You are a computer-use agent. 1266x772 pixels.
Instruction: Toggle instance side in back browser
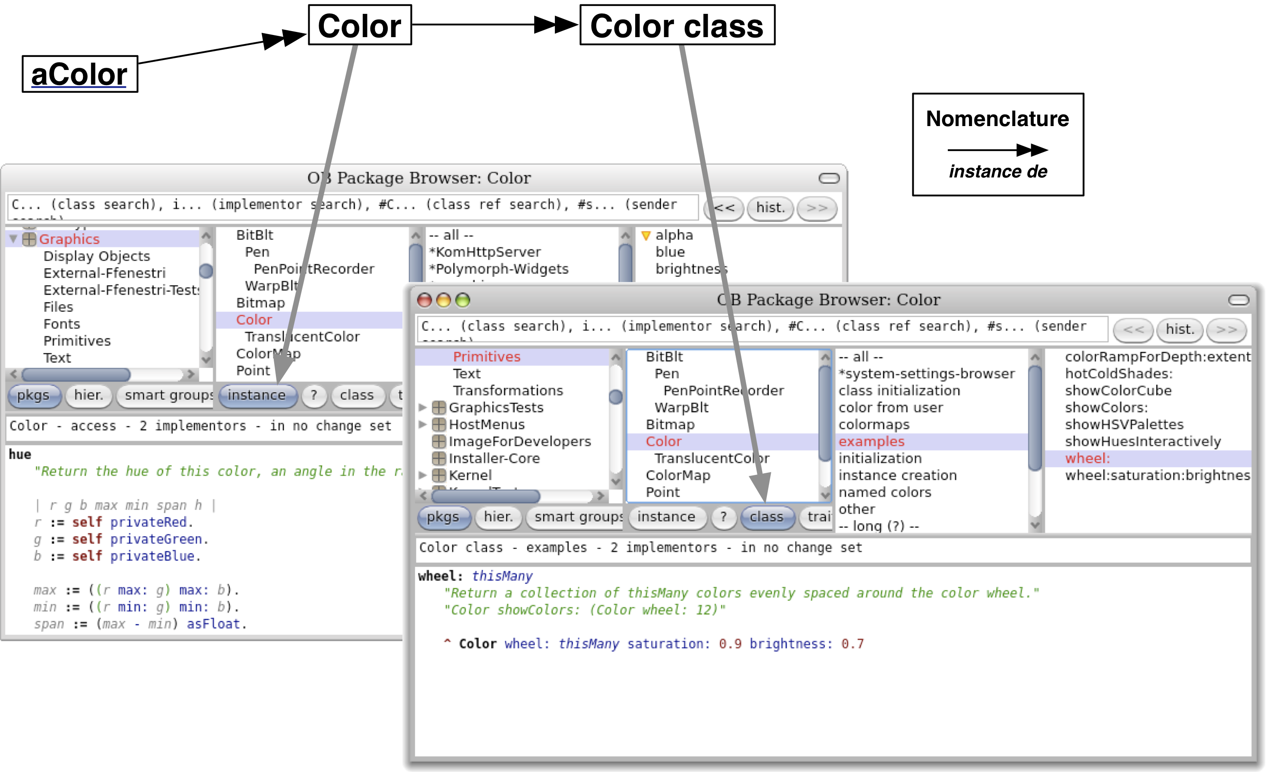[257, 395]
